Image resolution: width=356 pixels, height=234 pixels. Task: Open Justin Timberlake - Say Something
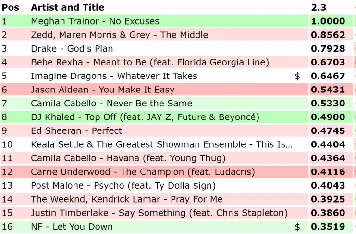click(x=159, y=213)
